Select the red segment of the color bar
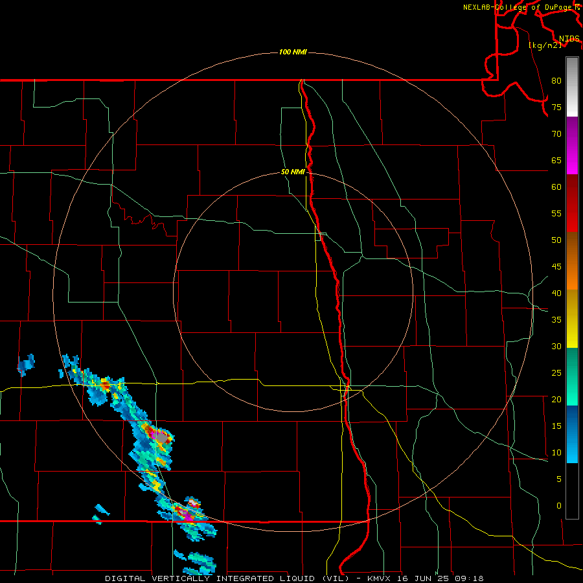583x583 pixels. (x=572, y=203)
